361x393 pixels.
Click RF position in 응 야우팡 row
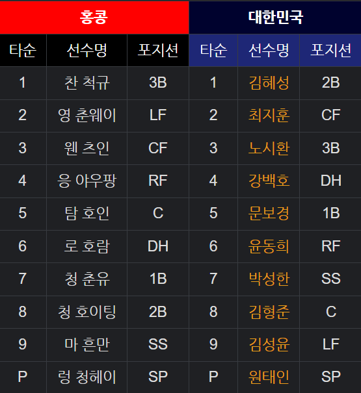click(x=158, y=181)
